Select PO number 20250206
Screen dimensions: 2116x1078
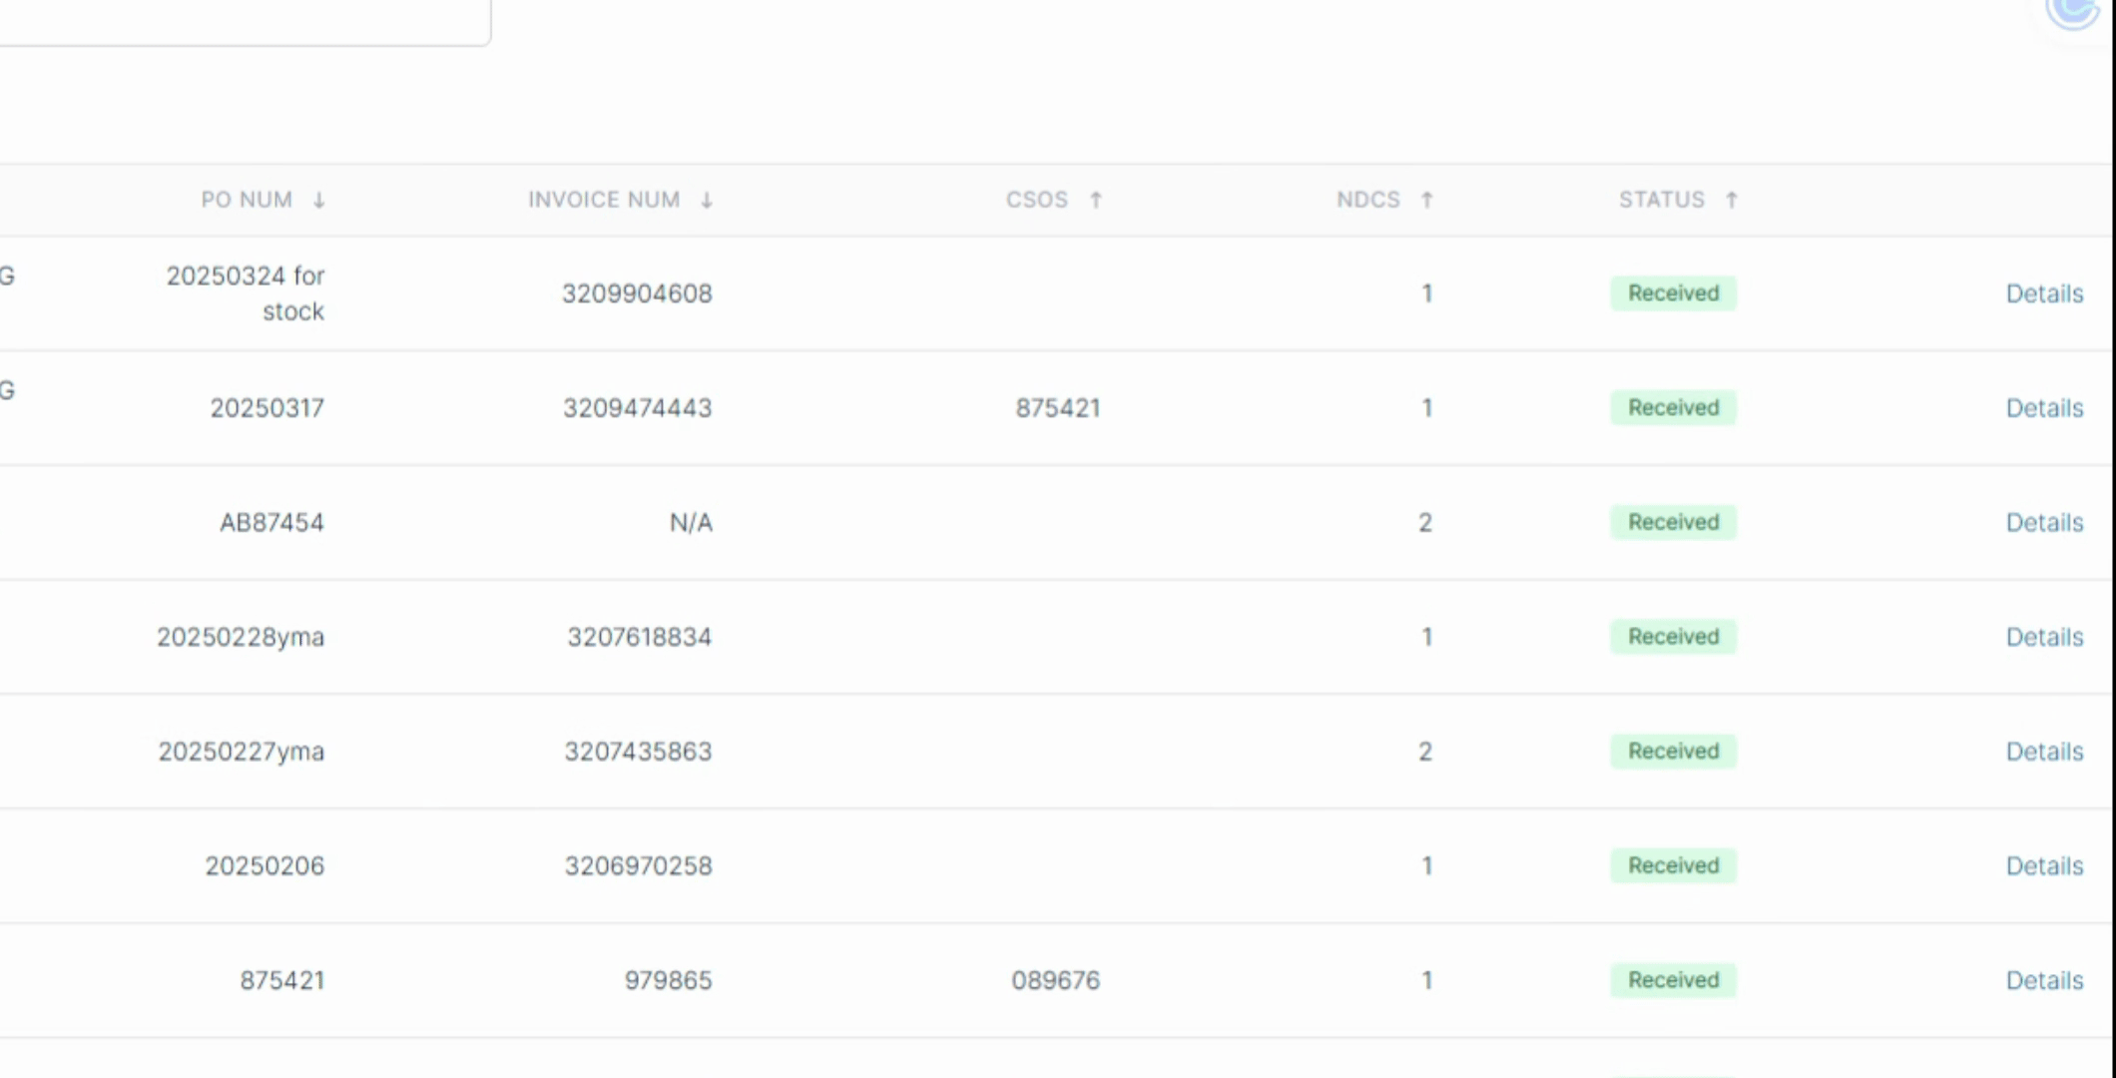click(264, 866)
